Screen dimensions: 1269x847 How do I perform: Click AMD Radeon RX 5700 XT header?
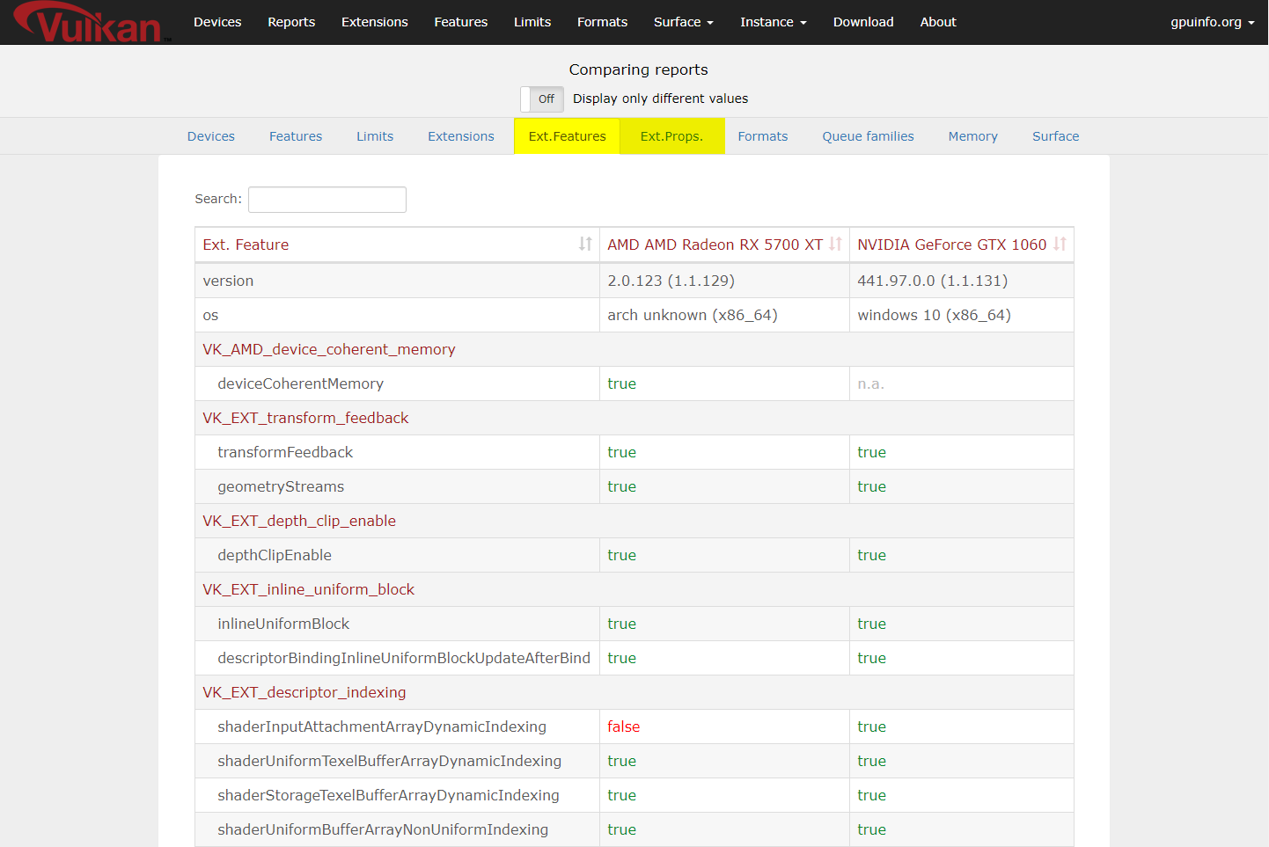coord(724,245)
